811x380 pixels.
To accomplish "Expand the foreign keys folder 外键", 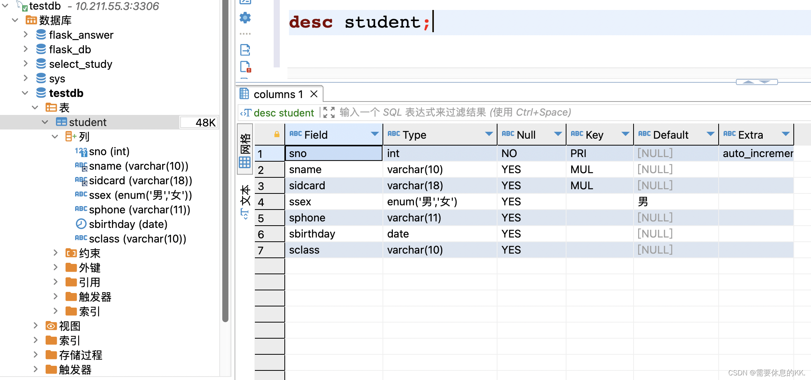I will [55, 267].
